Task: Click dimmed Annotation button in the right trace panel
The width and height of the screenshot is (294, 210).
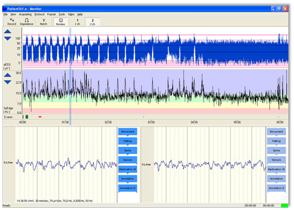Action: pos(277,179)
